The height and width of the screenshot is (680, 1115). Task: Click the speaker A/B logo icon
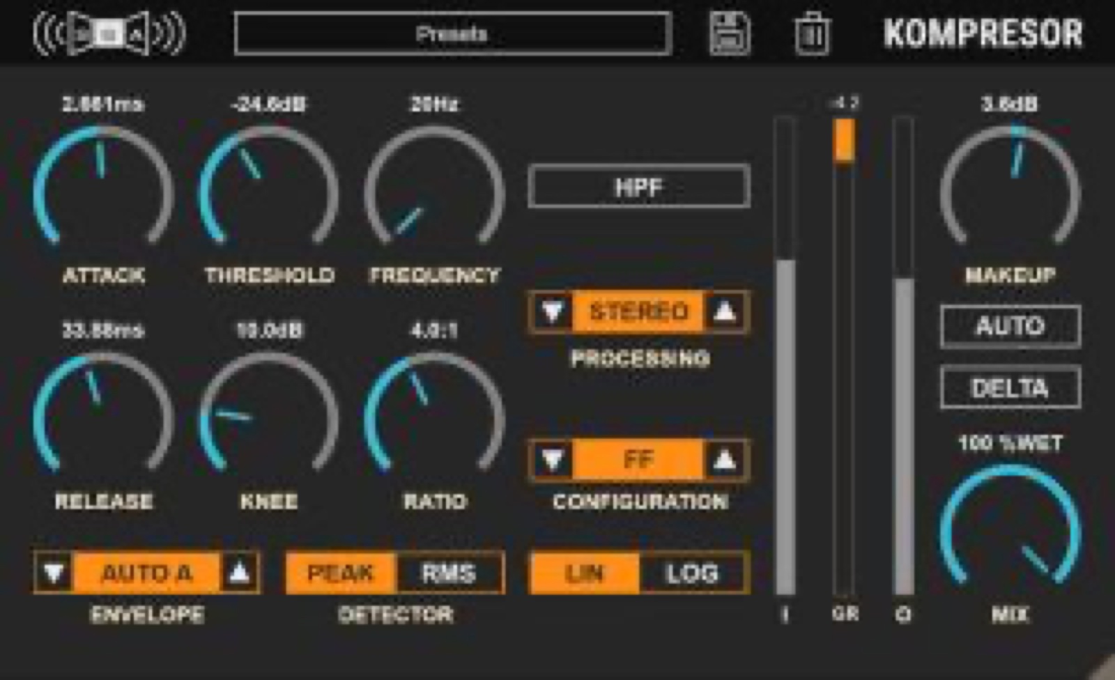point(109,33)
